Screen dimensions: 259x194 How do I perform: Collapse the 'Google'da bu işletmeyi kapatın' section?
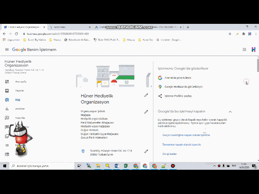(x=230, y=112)
